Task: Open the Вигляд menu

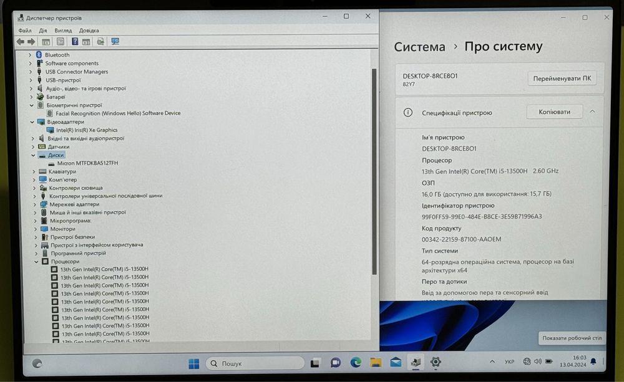Action: click(63, 30)
